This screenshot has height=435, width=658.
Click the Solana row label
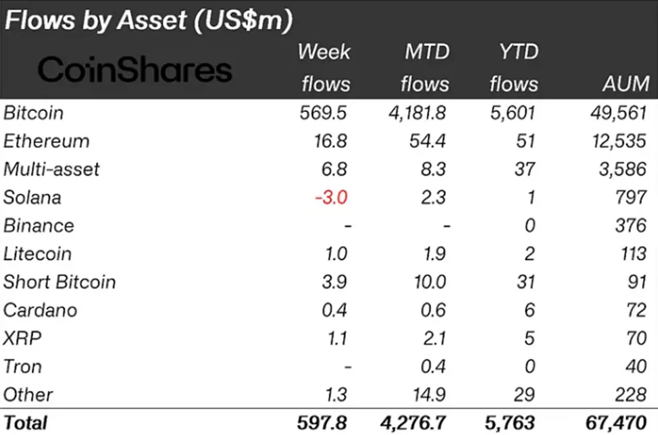tap(32, 198)
